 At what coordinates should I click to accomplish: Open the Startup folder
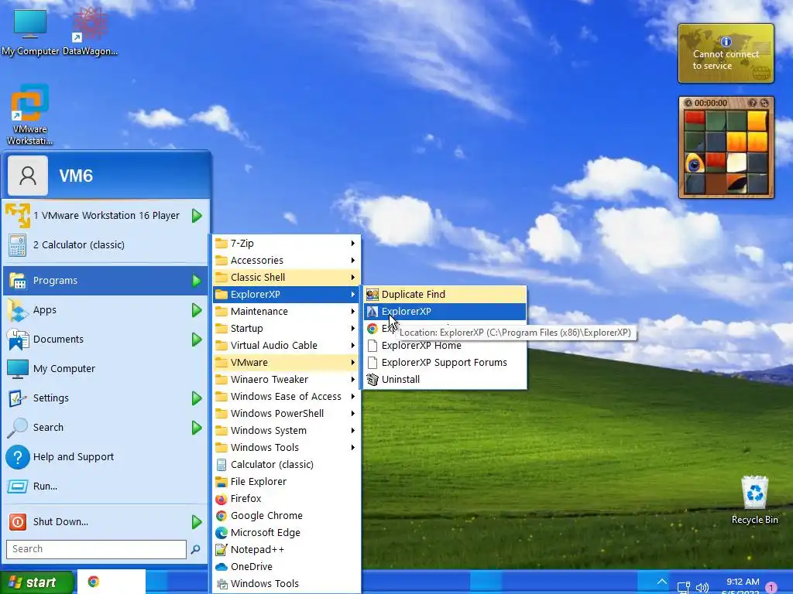point(287,328)
